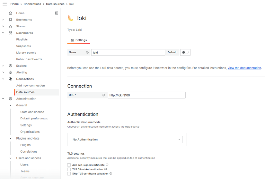Check TLS Client Authentication

pyautogui.click(x=69, y=169)
